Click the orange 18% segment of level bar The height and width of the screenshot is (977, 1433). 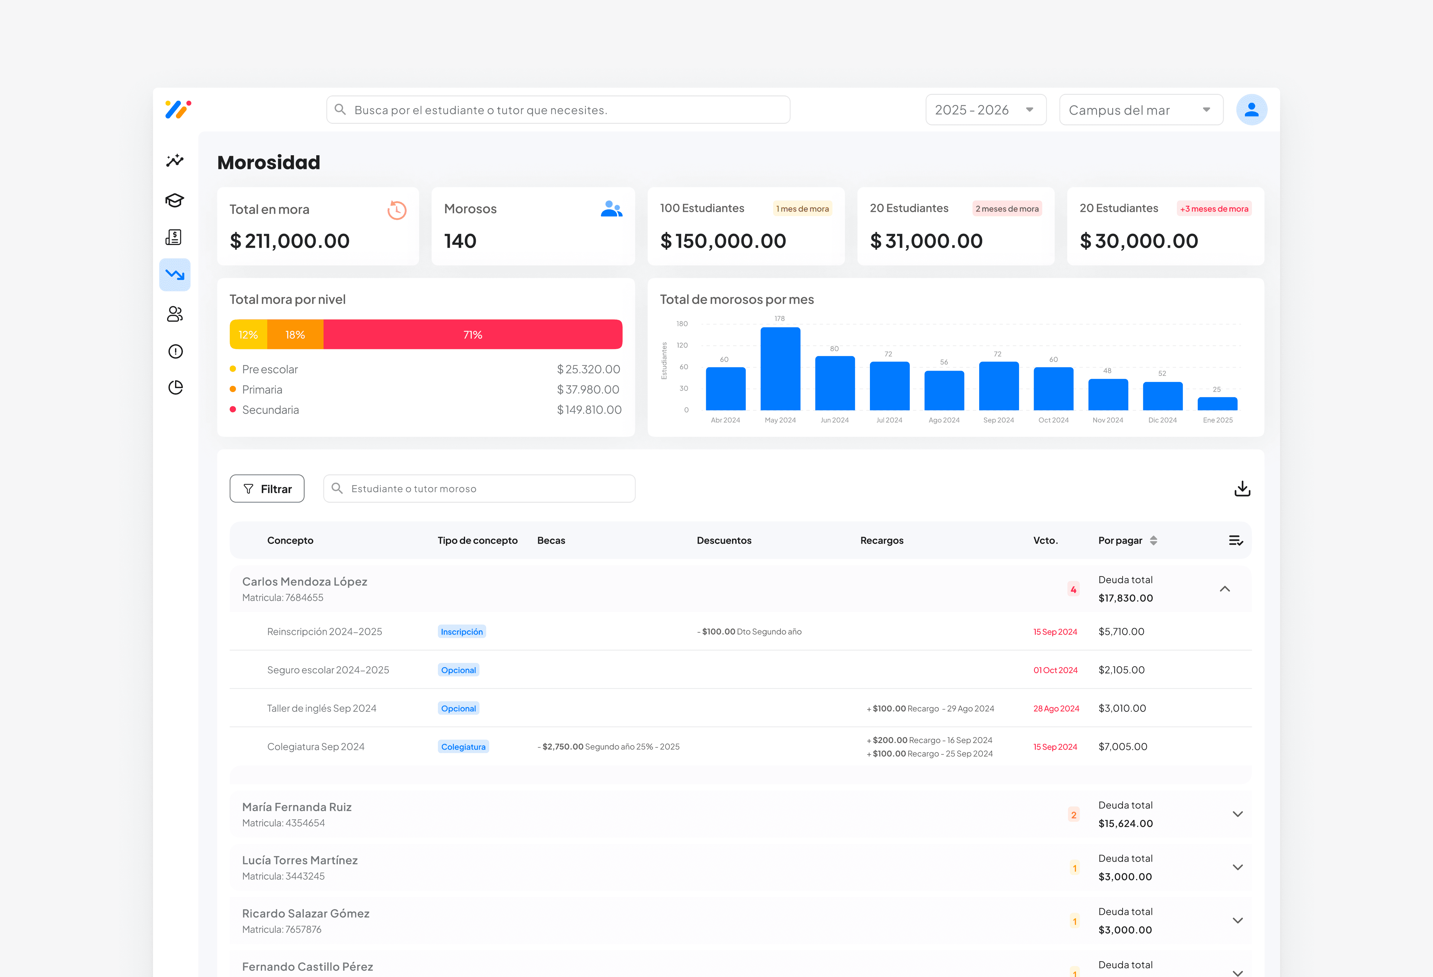point(295,335)
